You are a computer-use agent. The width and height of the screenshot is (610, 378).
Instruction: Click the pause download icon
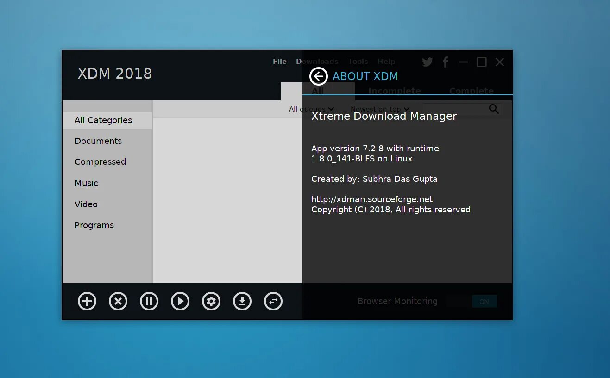(149, 302)
